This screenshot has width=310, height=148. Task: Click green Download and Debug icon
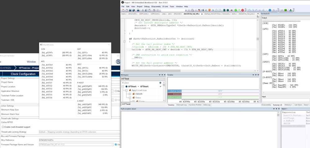click(236, 10)
